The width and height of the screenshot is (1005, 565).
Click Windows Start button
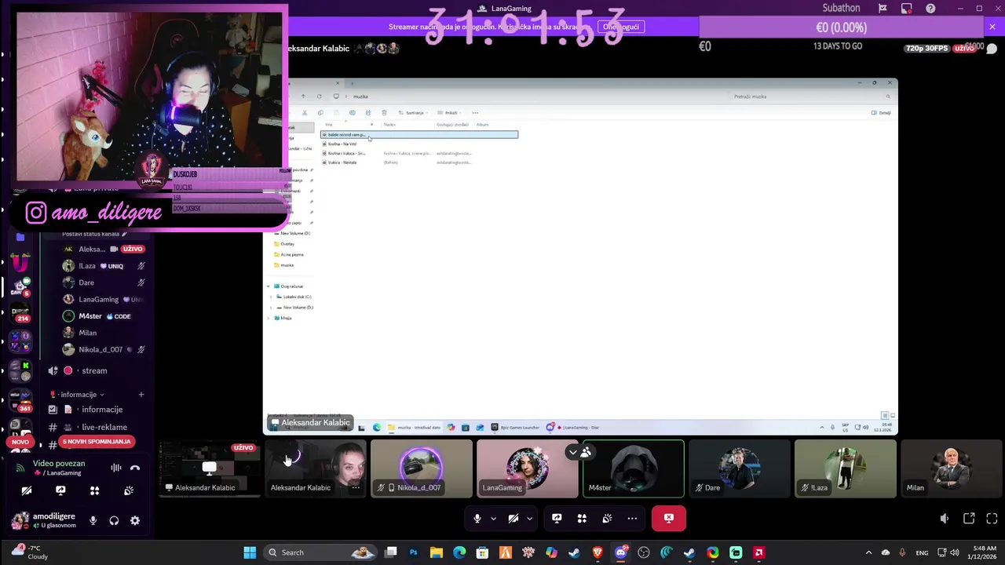point(250,552)
